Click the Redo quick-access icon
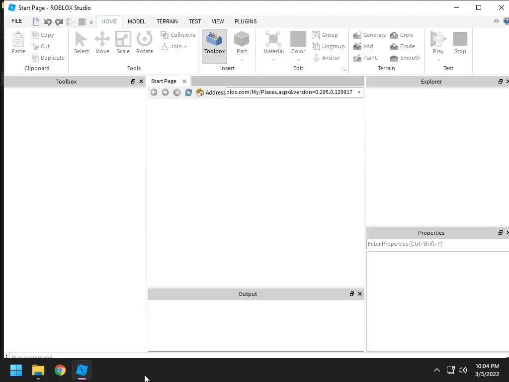This screenshot has height=382, width=509. pos(59,22)
